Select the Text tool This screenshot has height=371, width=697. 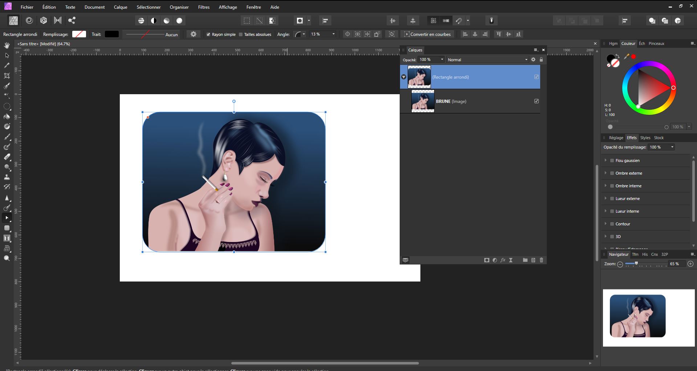[7, 238]
